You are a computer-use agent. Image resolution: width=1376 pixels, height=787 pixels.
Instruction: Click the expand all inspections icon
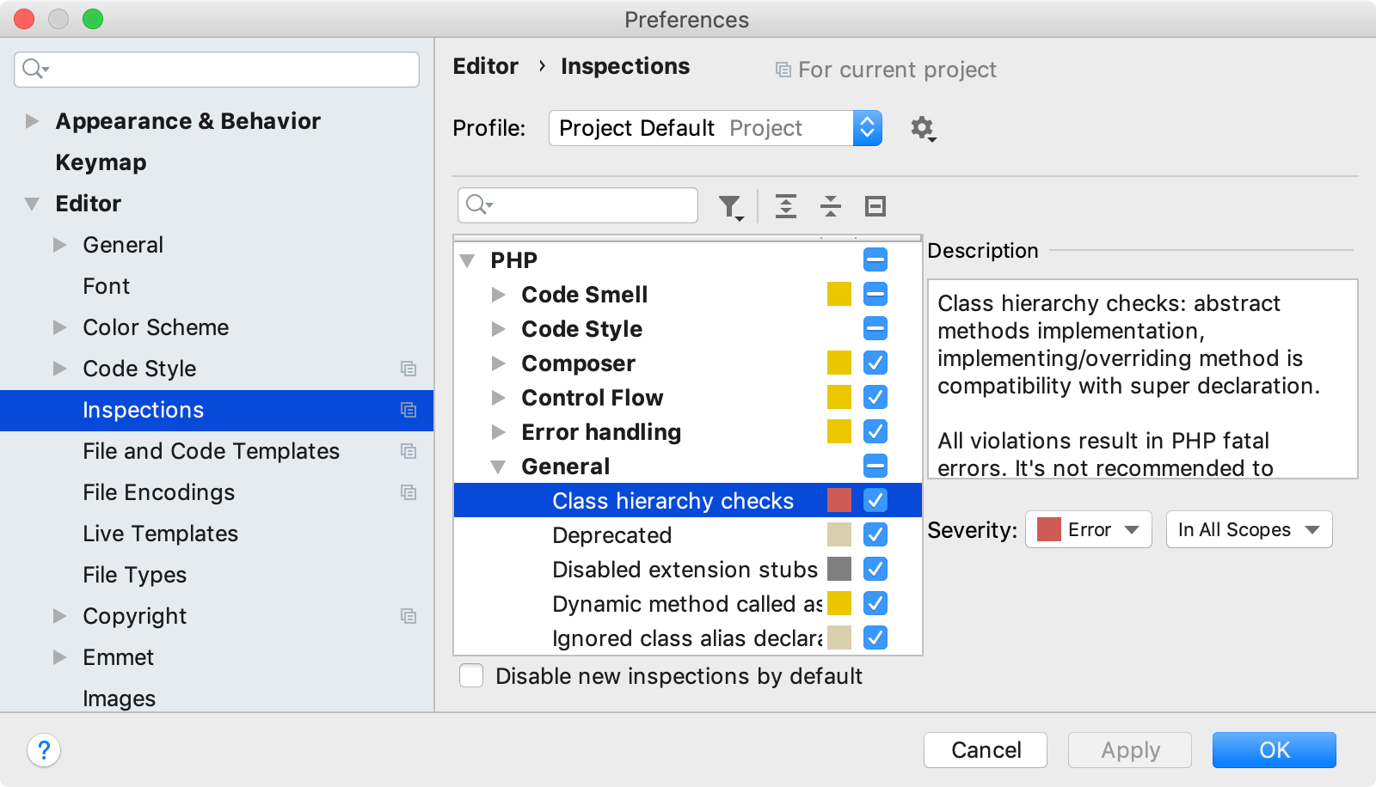pyautogui.click(x=786, y=206)
